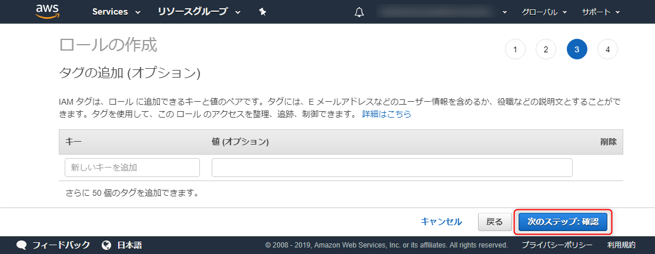The width and height of the screenshot is (655, 254).
Task: Select the active step 3 circle
Action: (x=577, y=50)
